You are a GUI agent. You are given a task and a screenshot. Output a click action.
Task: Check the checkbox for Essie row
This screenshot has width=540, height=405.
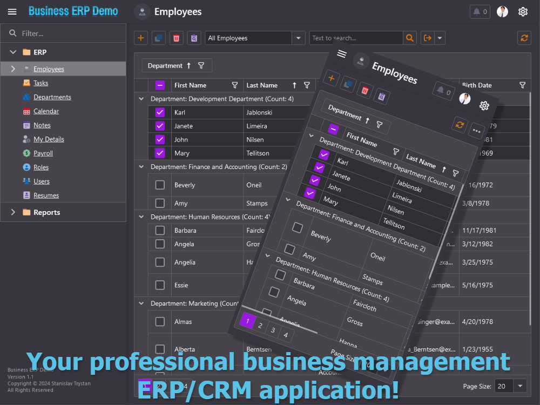click(160, 285)
